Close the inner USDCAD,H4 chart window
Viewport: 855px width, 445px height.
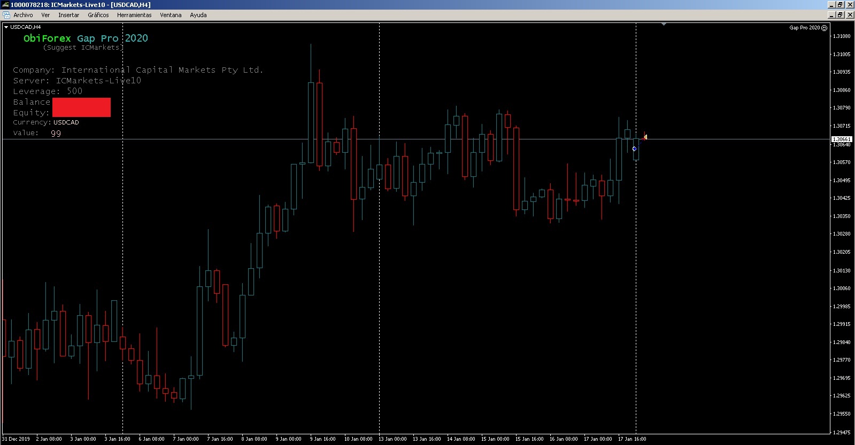click(849, 15)
